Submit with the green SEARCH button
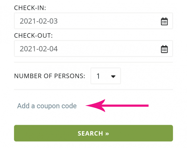Image resolution: width=187 pixels, height=148 pixels. click(x=93, y=133)
